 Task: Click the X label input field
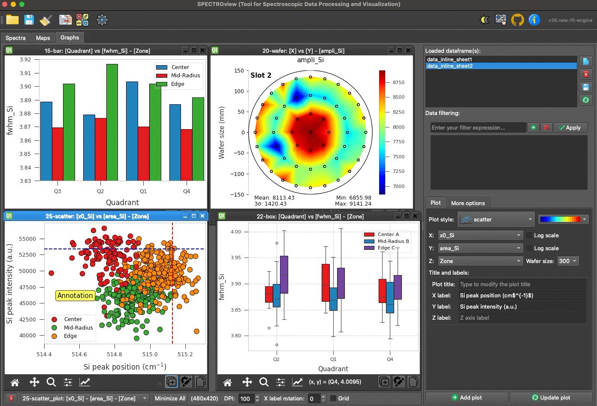[522, 295]
